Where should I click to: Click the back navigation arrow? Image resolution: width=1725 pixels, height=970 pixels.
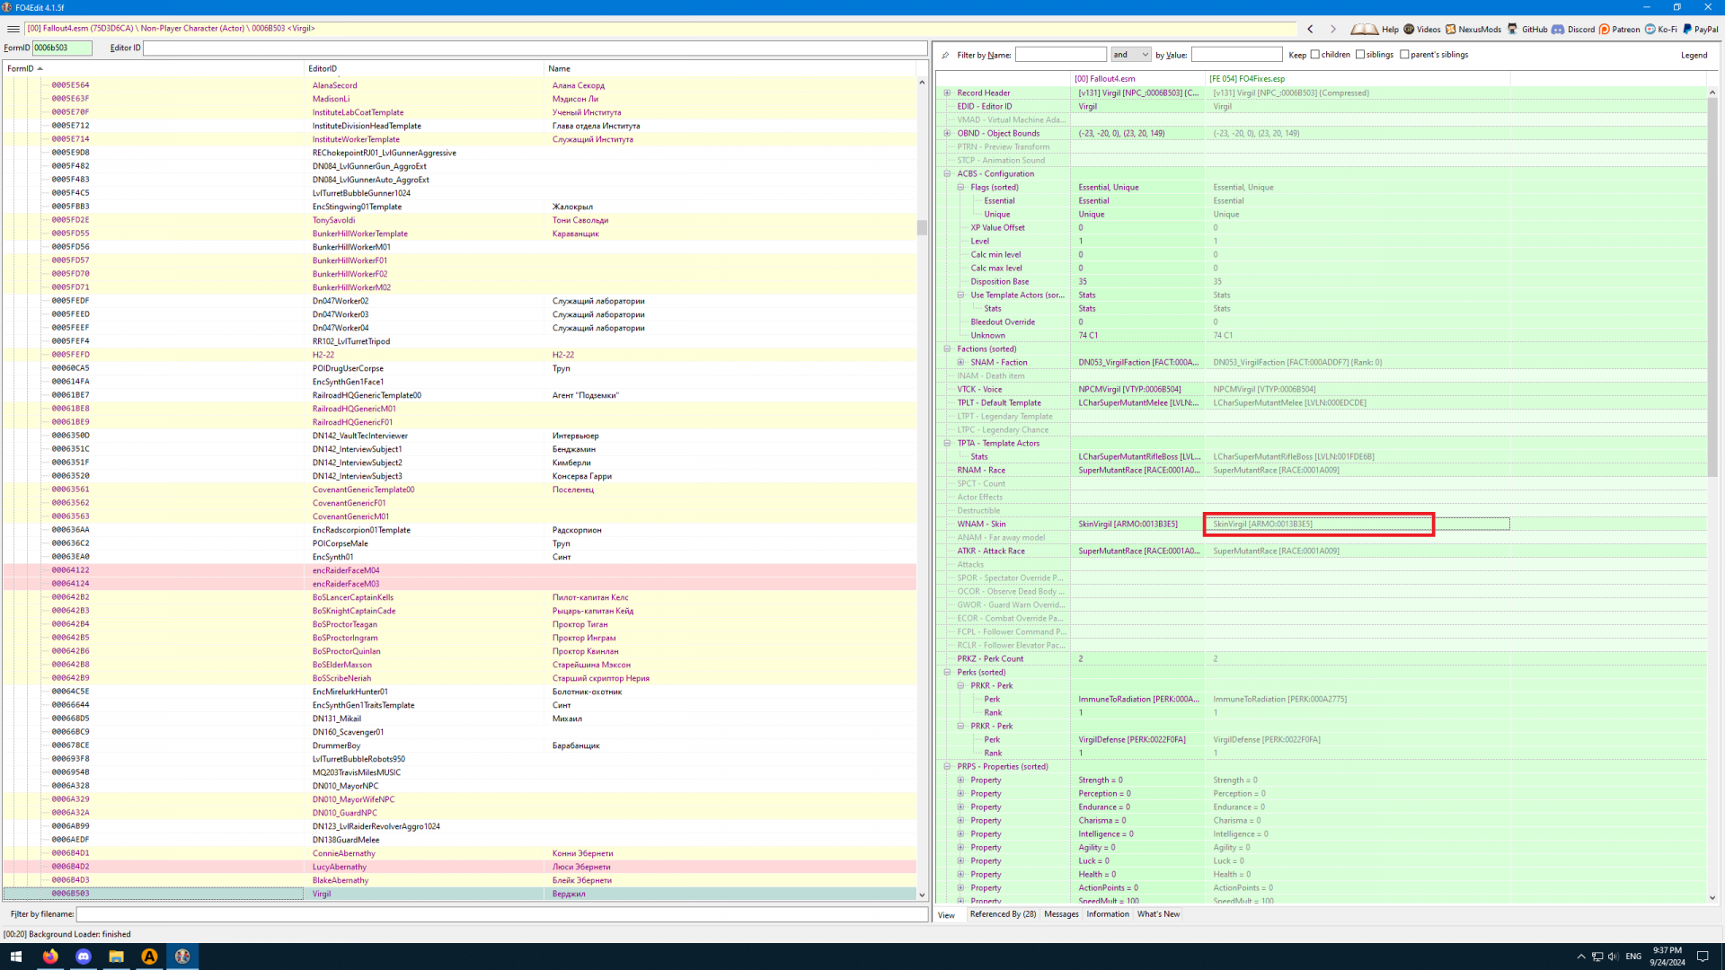[x=1310, y=29]
